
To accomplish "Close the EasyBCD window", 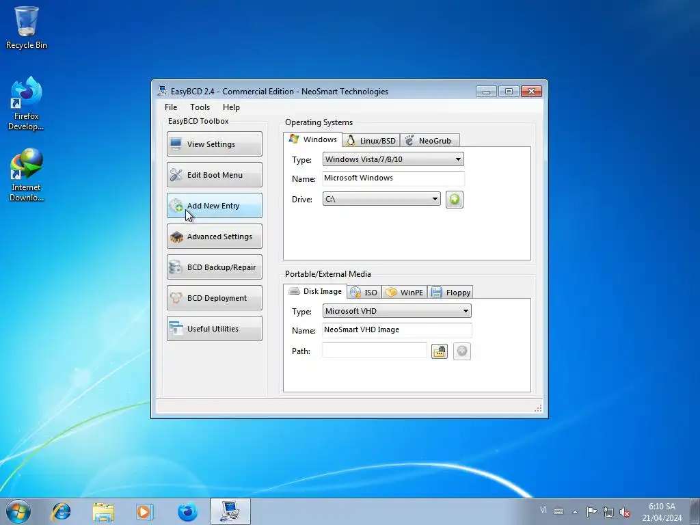I will pos(531,92).
